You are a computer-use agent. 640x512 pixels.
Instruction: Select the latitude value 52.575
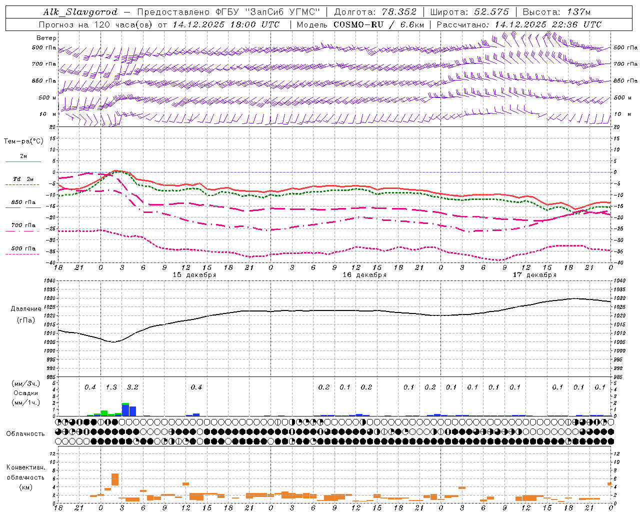click(492, 12)
